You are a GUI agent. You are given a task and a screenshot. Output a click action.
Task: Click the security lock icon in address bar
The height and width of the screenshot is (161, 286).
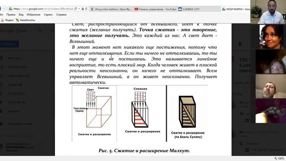(83, 9)
